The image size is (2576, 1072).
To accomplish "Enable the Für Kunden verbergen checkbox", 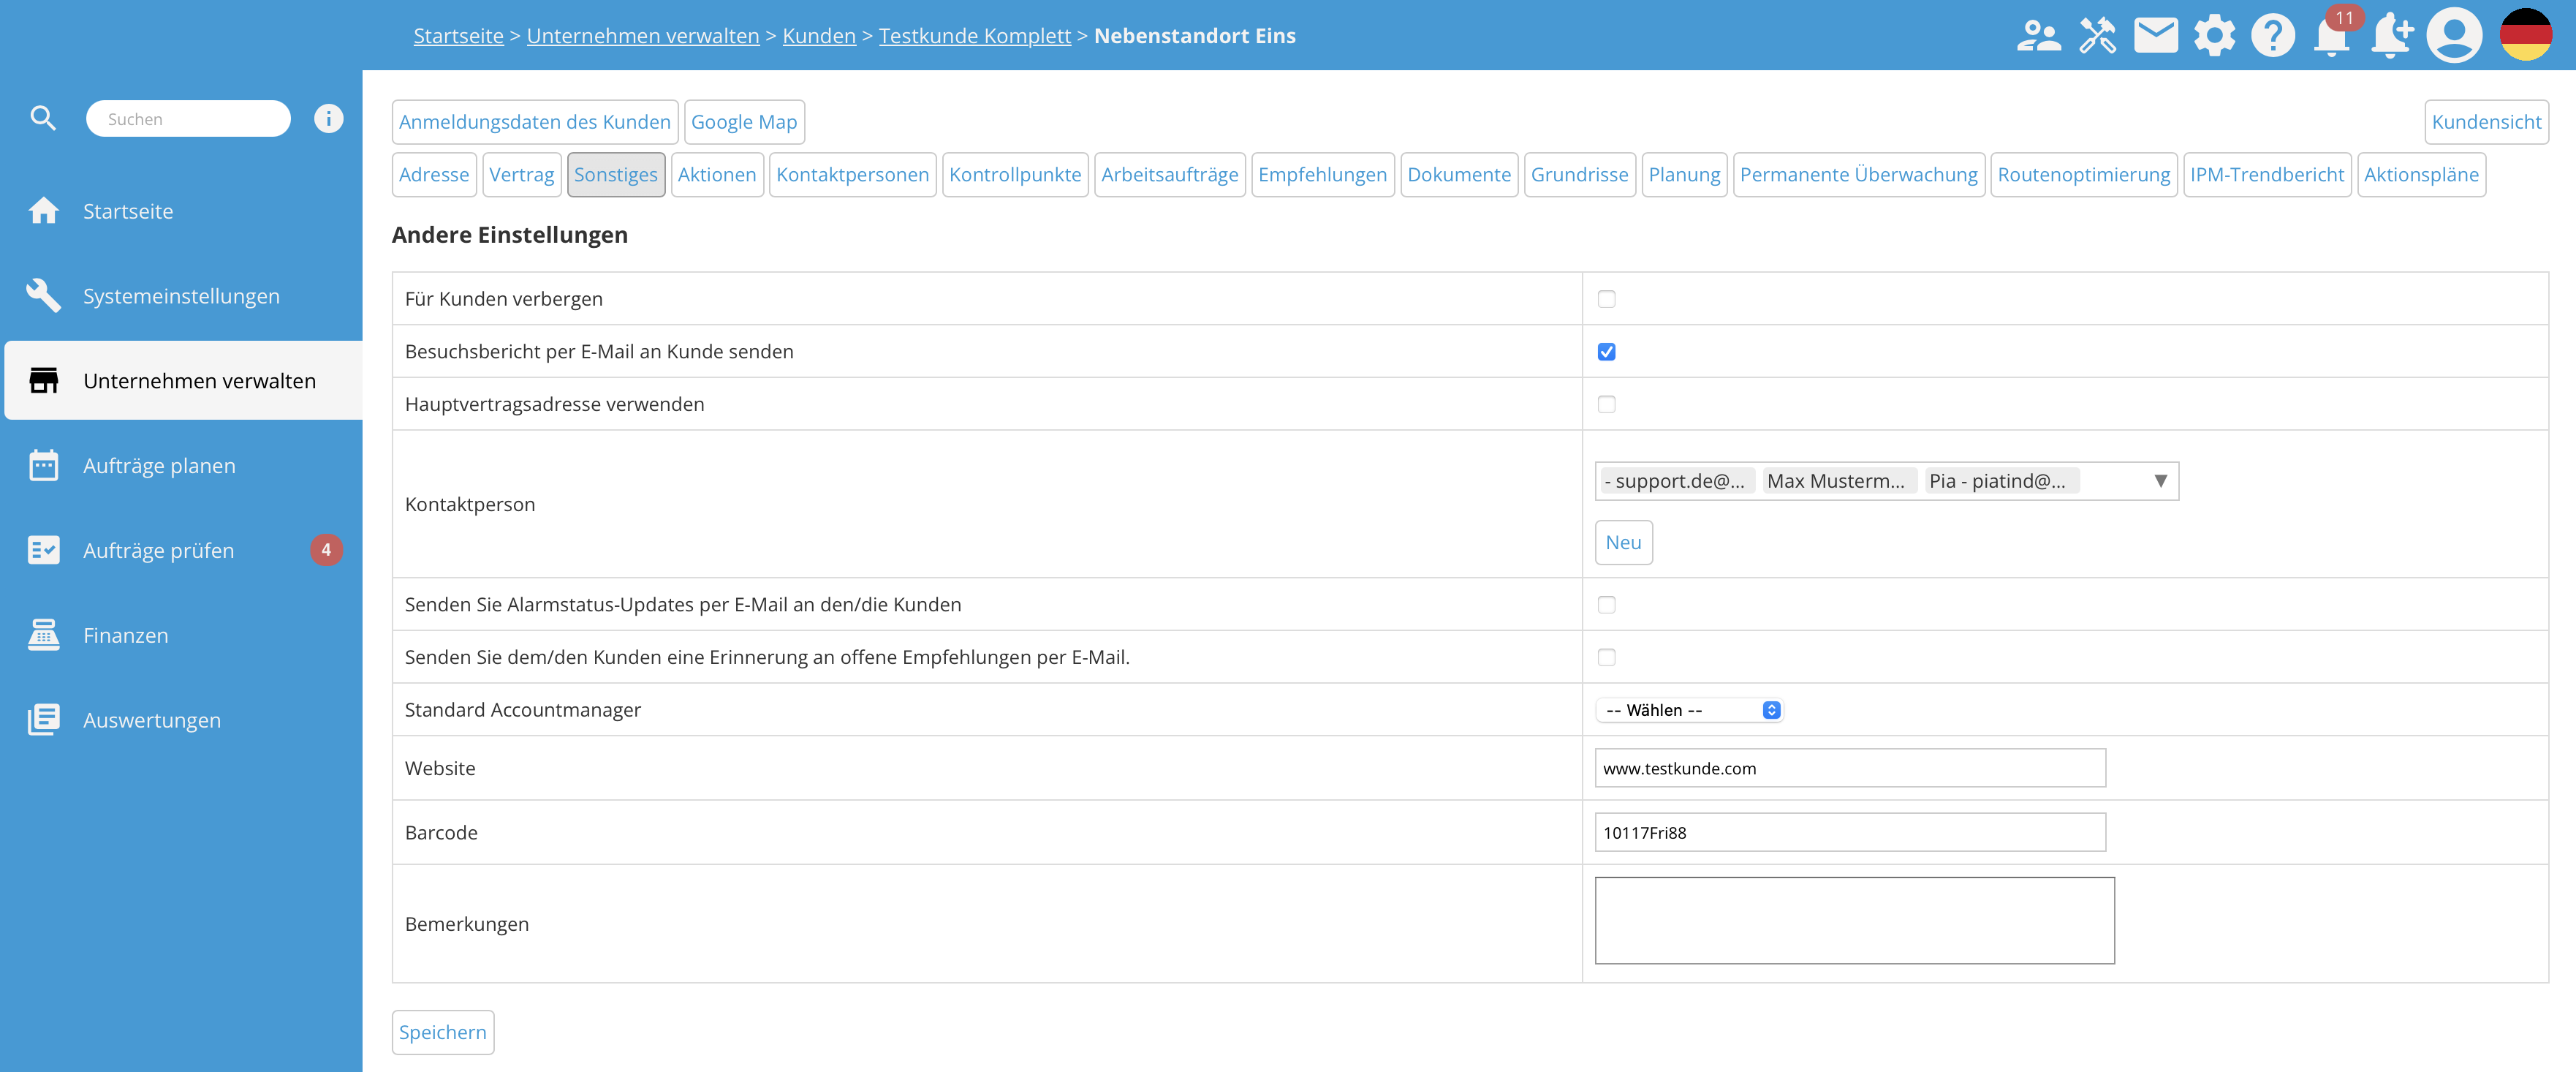I will (1606, 299).
